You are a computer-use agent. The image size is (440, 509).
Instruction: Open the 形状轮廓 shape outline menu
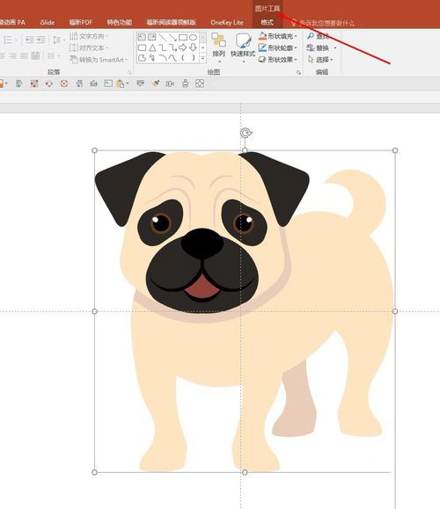point(278,47)
